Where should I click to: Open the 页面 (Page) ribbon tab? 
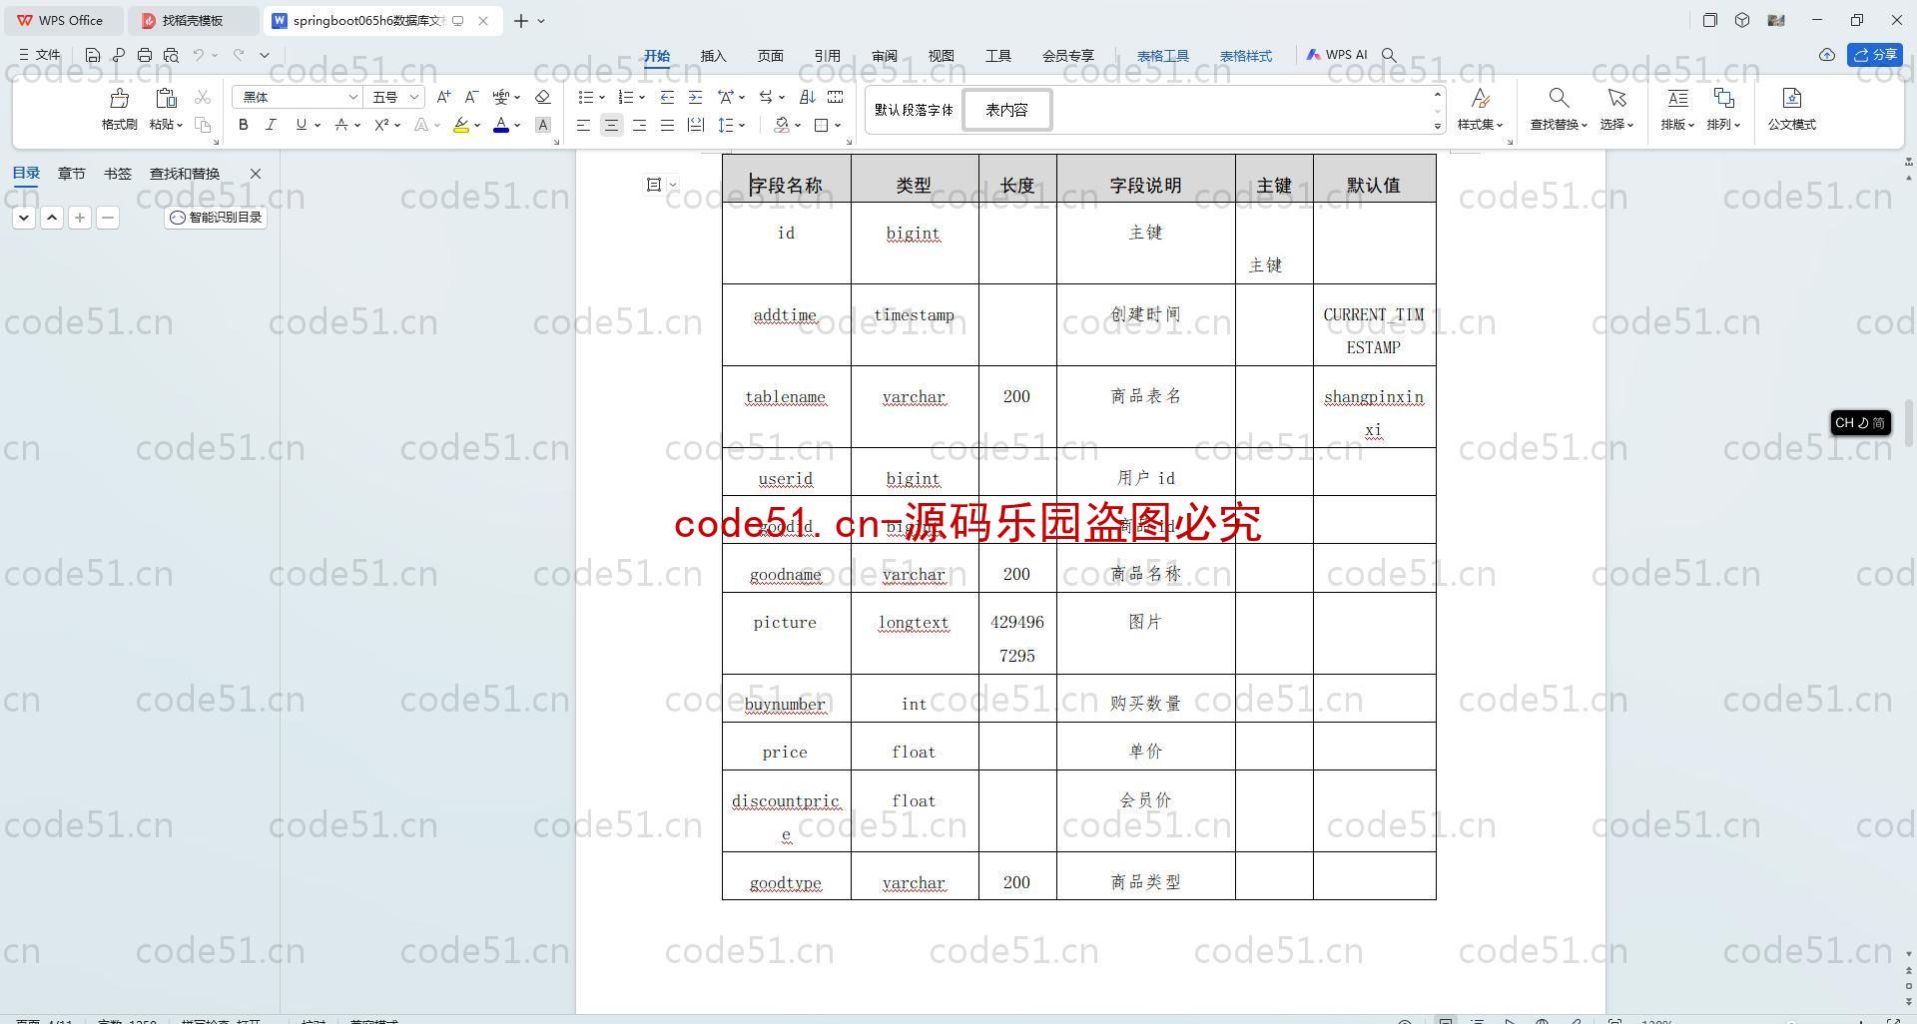[x=770, y=56]
